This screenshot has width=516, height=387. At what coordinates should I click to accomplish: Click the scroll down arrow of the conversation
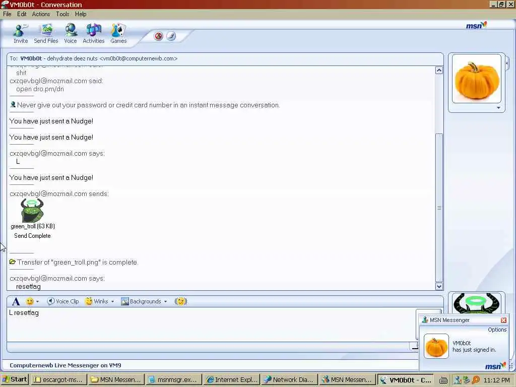pos(439,286)
